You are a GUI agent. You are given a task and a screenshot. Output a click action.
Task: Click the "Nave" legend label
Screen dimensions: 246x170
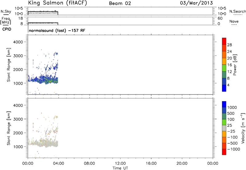[x=234, y=21]
